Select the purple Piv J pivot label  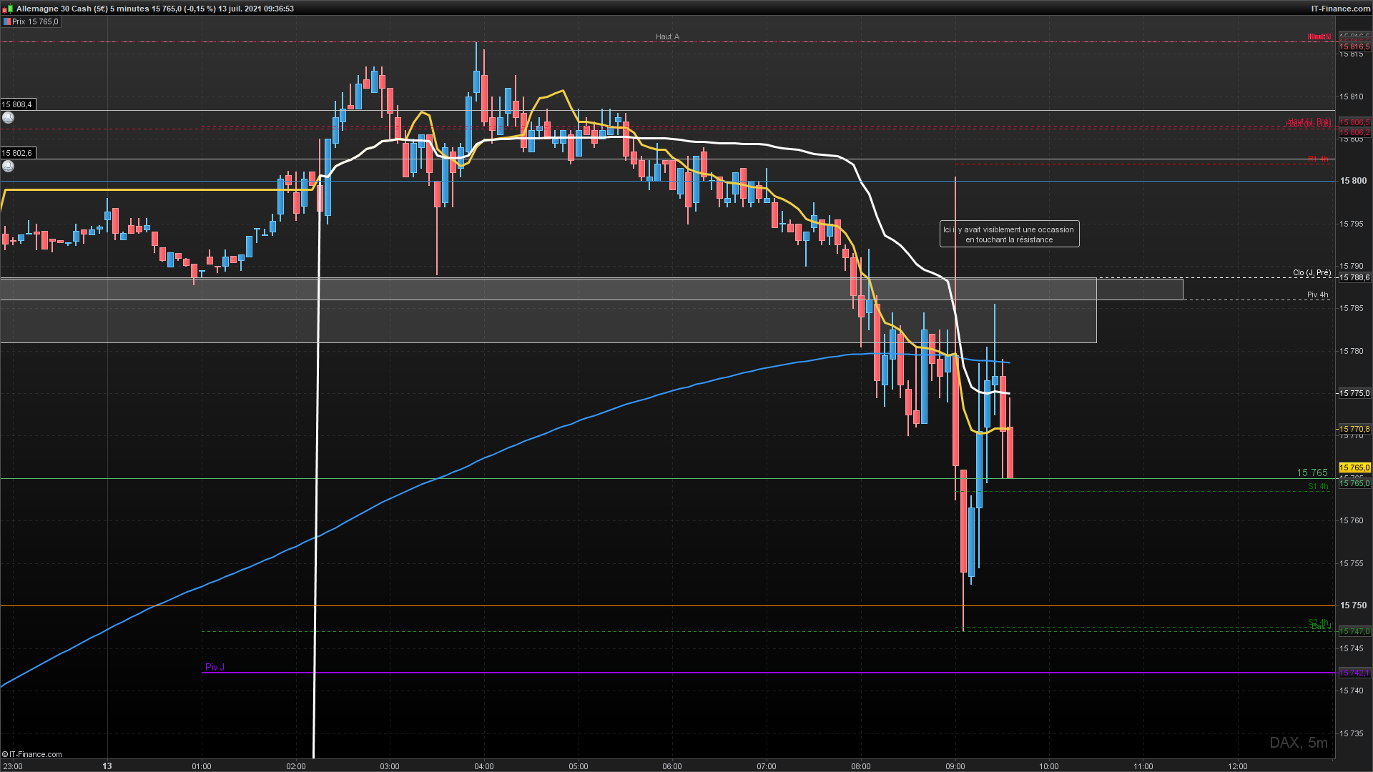click(215, 667)
